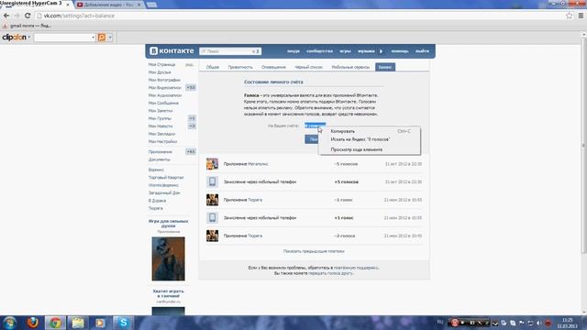Click 'сообщества' in the VK header

(x=319, y=51)
